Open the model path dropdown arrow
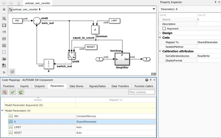This screenshot has height=138, width=221. point(154,10)
